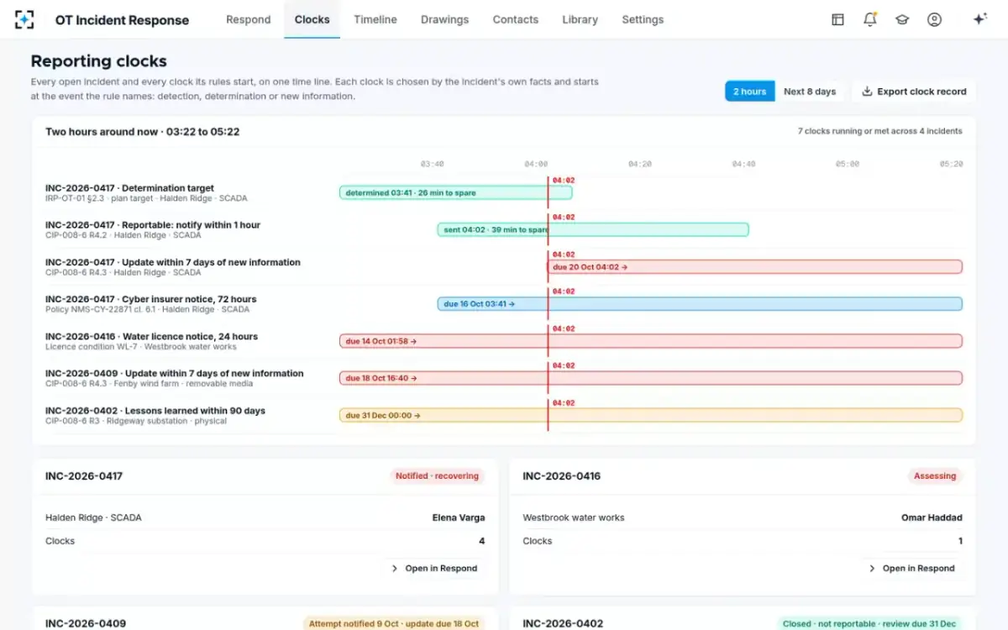Click the INC-2026-0409 card title
Viewport: 1008px width, 630px height.
(x=86, y=623)
